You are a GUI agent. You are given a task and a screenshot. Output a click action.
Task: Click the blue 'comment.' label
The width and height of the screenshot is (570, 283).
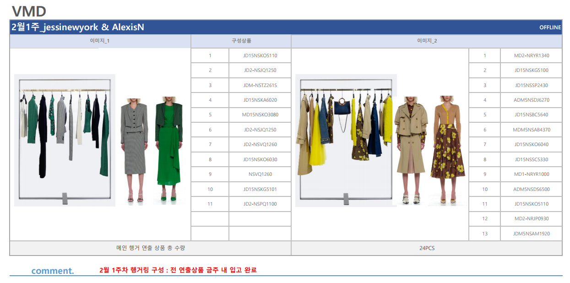pyautogui.click(x=53, y=271)
